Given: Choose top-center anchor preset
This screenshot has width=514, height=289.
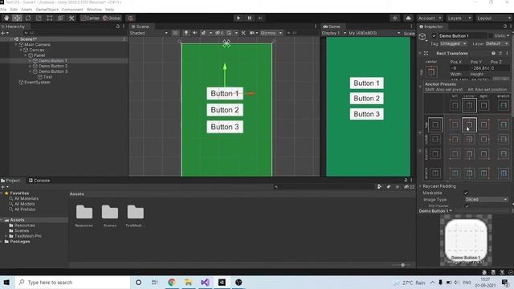Looking at the screenshot, I should pyautogui.click(x=469, y=125).
